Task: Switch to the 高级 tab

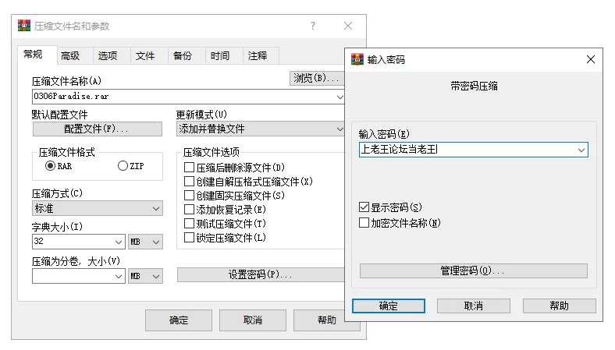Action: (70, 56)
